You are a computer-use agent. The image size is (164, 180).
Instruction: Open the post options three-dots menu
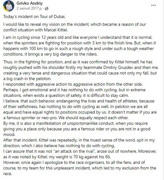[x=153, y=5]
